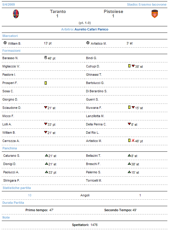The image size is (170, 231).
Task: Click green substitution-in arrow for Caturano S.
Action: (46, 155)
